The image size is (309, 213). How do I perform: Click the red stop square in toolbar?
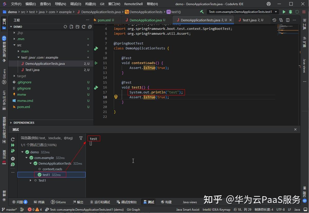pos(304,12)
